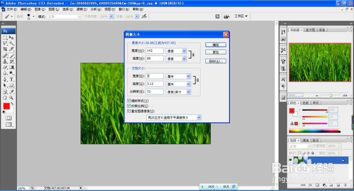Switch to 信息 tab
The image size is (354, 191).
[x=322, y=30]
